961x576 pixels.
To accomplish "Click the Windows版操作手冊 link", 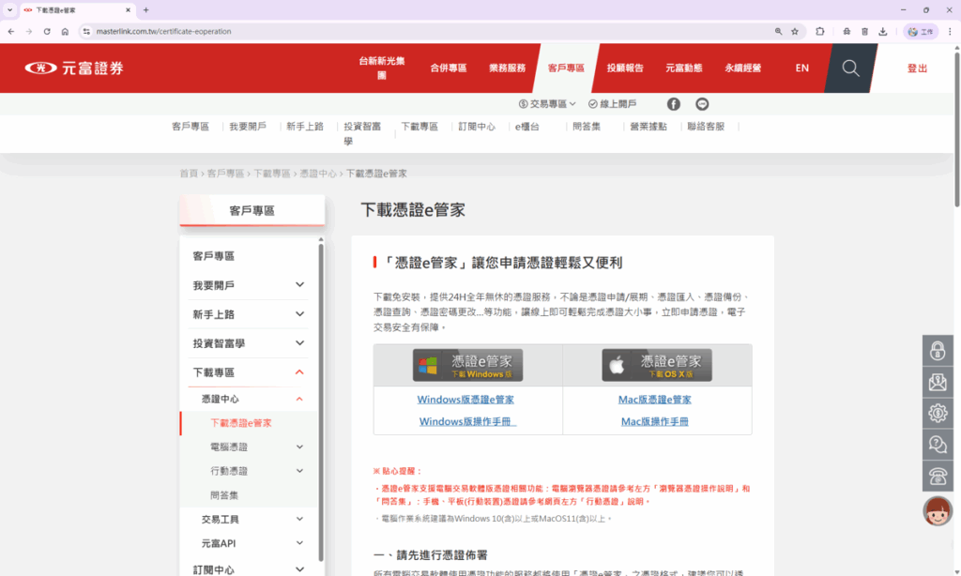I will (x=467, y=422).
